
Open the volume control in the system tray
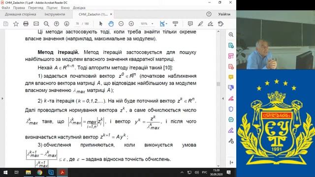click(197, 173)
